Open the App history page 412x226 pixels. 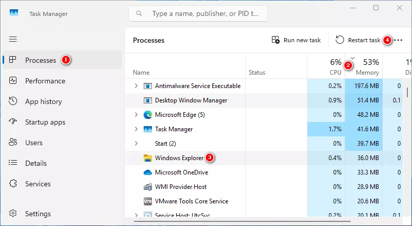pyautogui.click(x=62, y=101)
